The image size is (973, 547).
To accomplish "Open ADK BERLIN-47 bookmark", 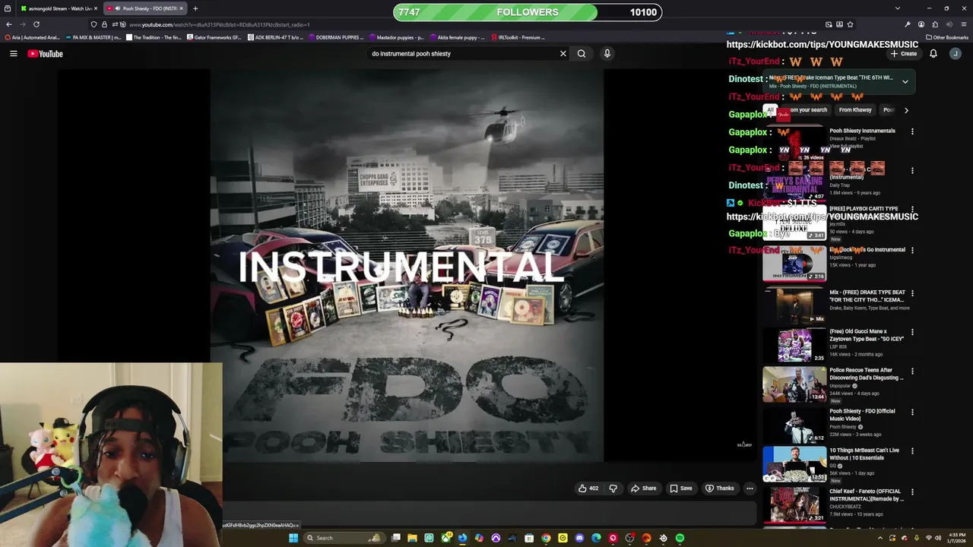I will tap(274, 37).
